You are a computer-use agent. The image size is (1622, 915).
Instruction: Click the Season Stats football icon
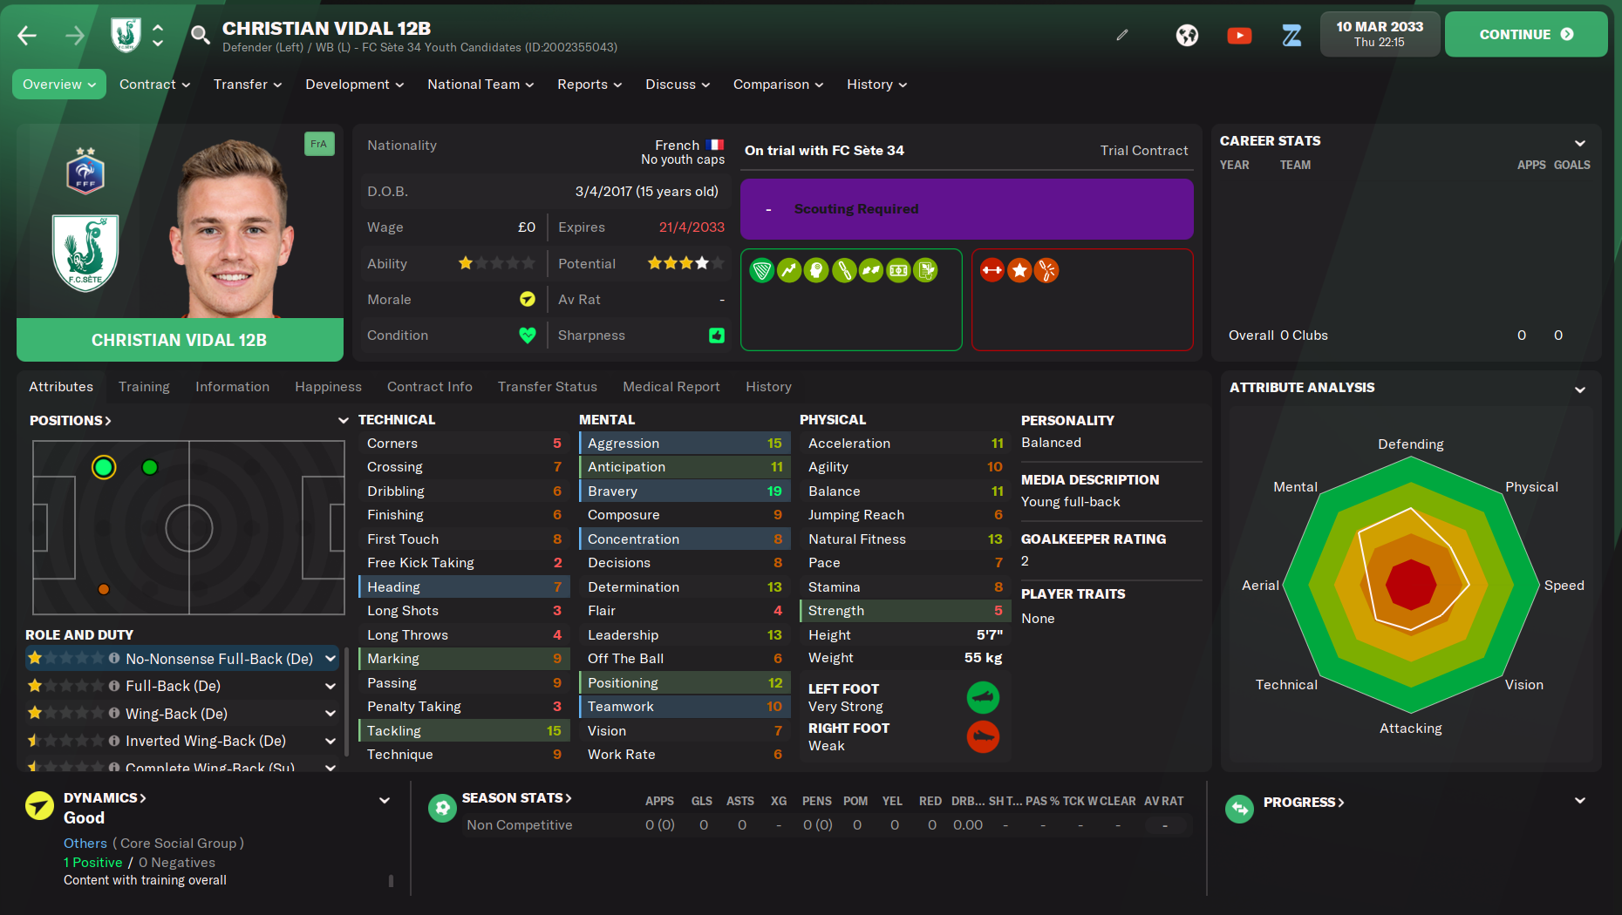pyautogui.click(x=442, y=808)
